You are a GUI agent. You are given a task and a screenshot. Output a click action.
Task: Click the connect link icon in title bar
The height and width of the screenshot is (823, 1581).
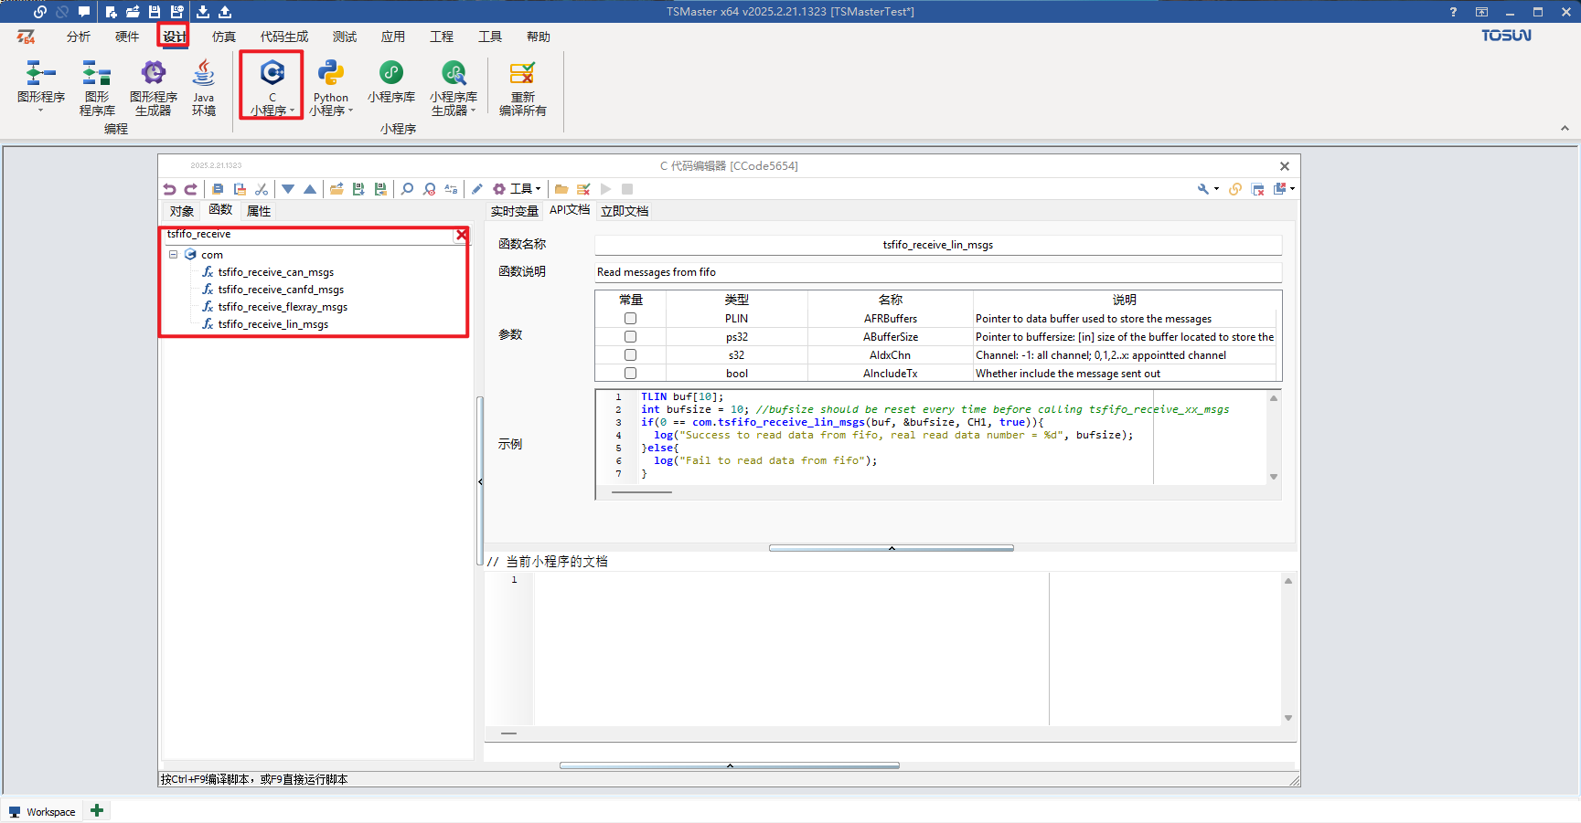pyautogui.click(x=40, y=12)
